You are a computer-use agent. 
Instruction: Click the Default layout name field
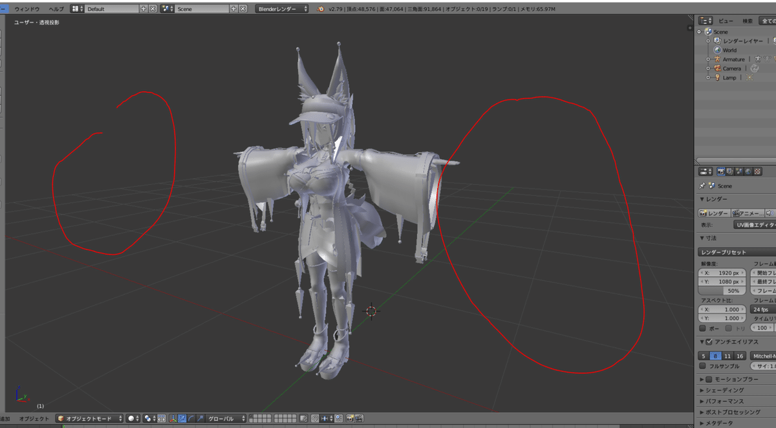111,9
